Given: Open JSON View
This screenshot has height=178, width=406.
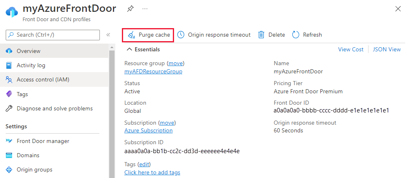Looking at the screenshot, I should (386, 49).
